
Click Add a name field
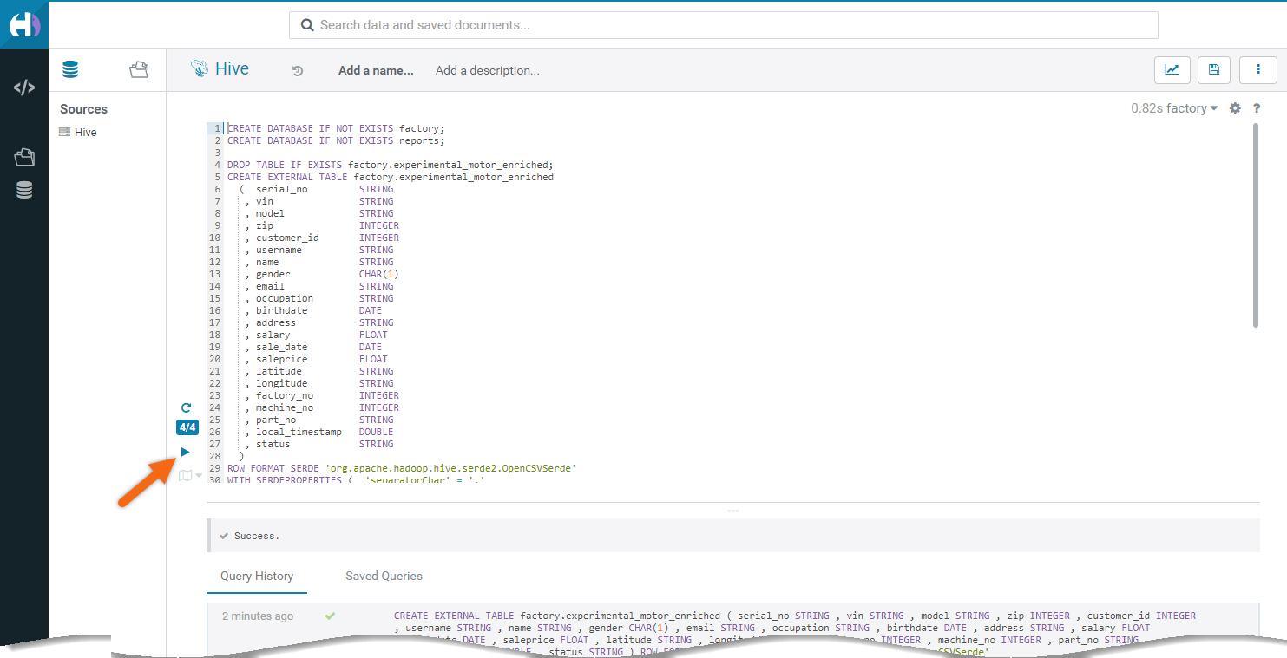click(x=376, y=70)
